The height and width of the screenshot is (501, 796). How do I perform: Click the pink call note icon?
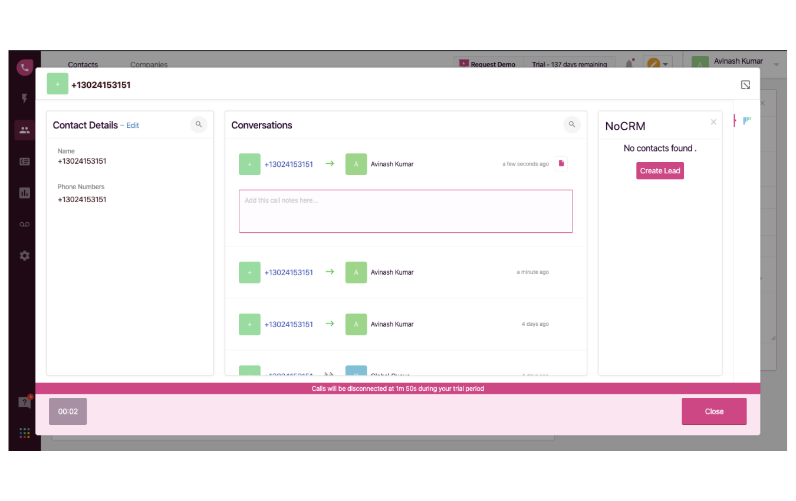pyautogui.click(x=560, y=163)
